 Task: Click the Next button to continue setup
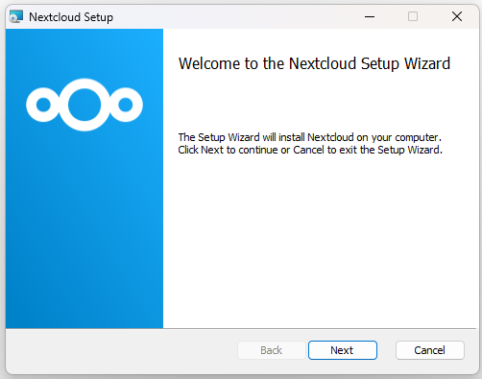(343, 350)
